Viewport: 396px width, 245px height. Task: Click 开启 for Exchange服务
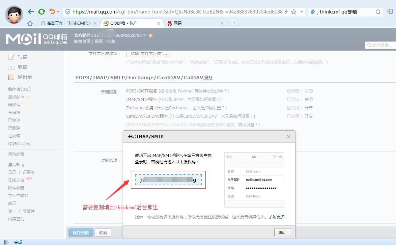[309, 108]
